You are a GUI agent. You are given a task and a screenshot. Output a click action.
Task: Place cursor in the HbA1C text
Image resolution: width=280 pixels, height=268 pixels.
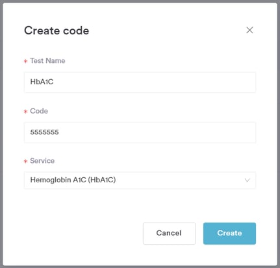click(x=42, y=82)
